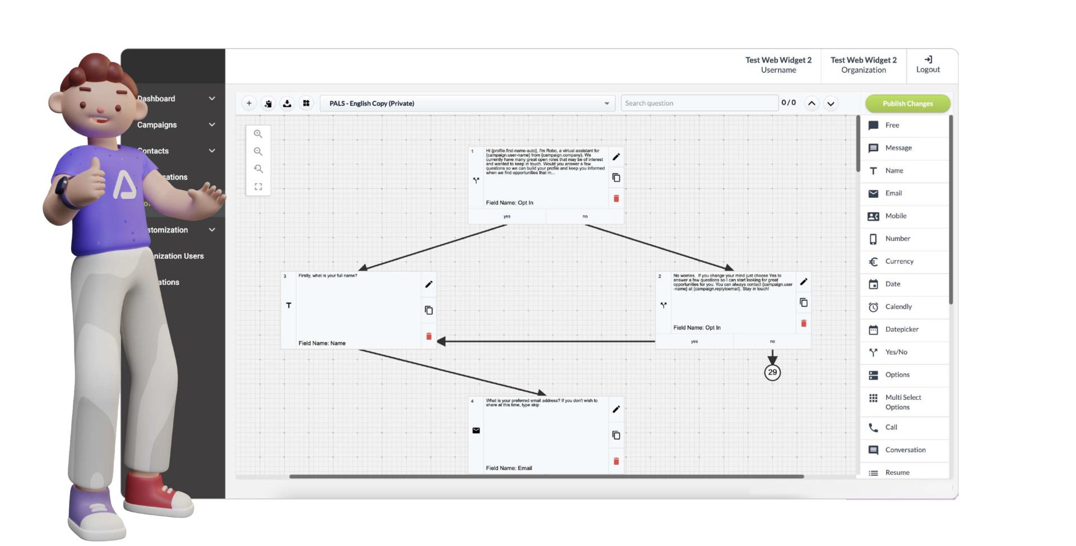Viewport: 1076px width, 546px height.
Task: Click into the Search question field
Action: (x=699, y=103)
